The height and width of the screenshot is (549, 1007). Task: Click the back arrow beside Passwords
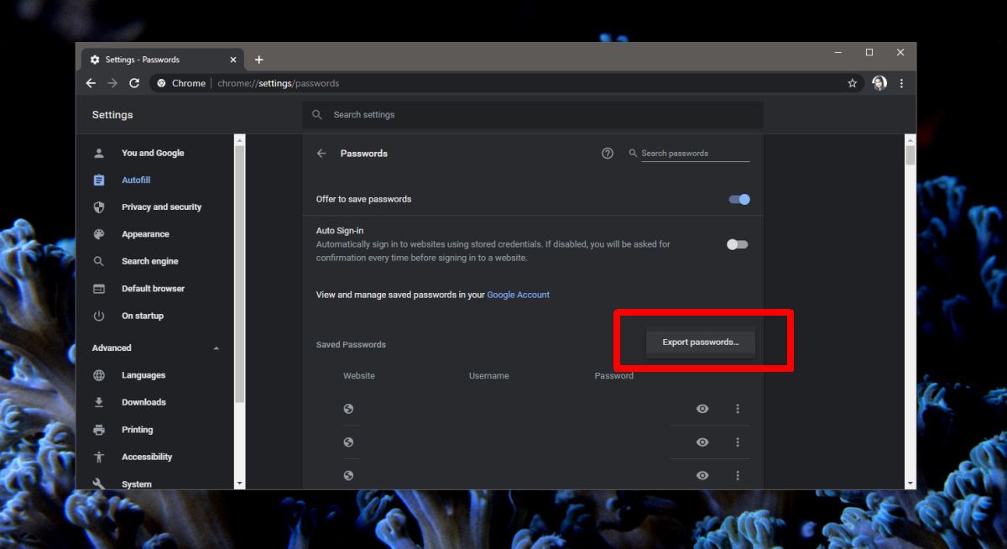(x=321, y=154)
